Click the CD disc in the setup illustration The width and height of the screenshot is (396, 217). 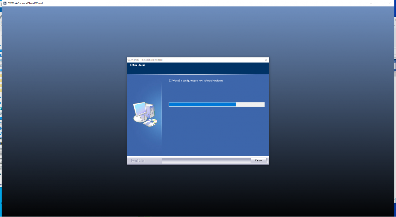(152, 122)
